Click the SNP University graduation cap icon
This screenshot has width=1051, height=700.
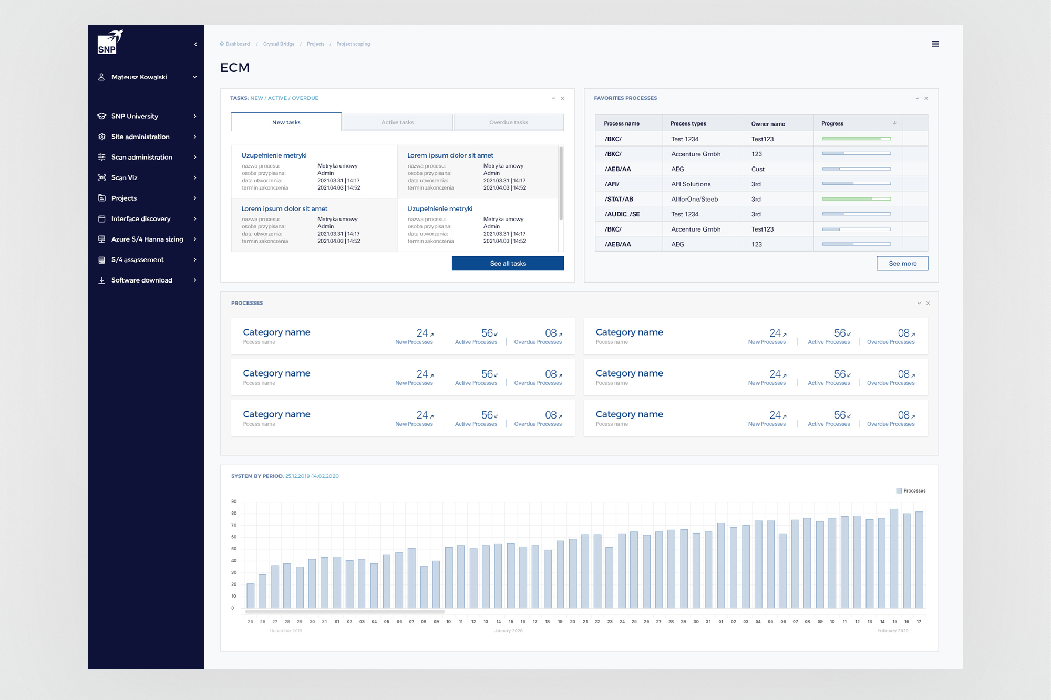pyautogui.click(x=102, y=116)
